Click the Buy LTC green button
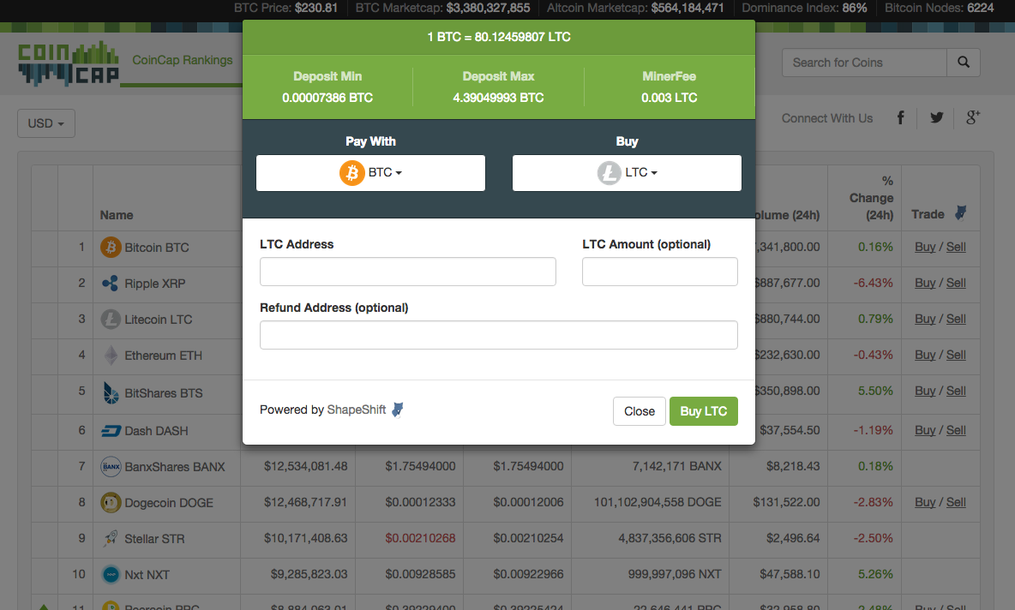This screenshot has height=610, width=1015. click(704, 411)
